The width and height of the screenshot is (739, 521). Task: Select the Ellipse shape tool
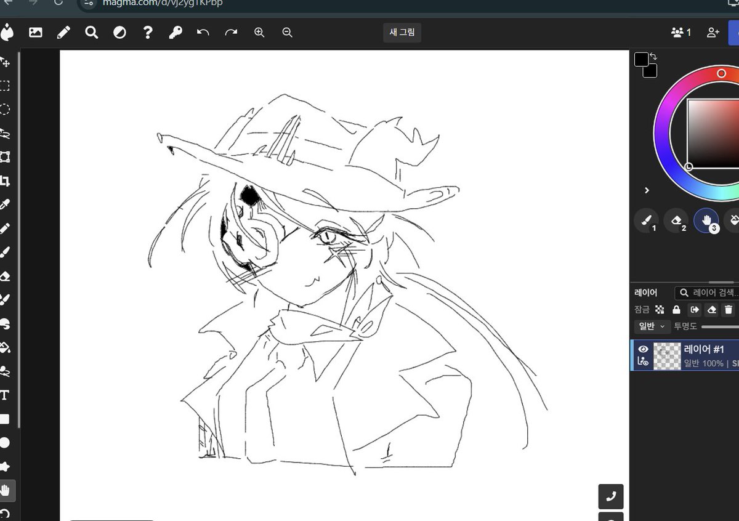[x=4, y=443]
